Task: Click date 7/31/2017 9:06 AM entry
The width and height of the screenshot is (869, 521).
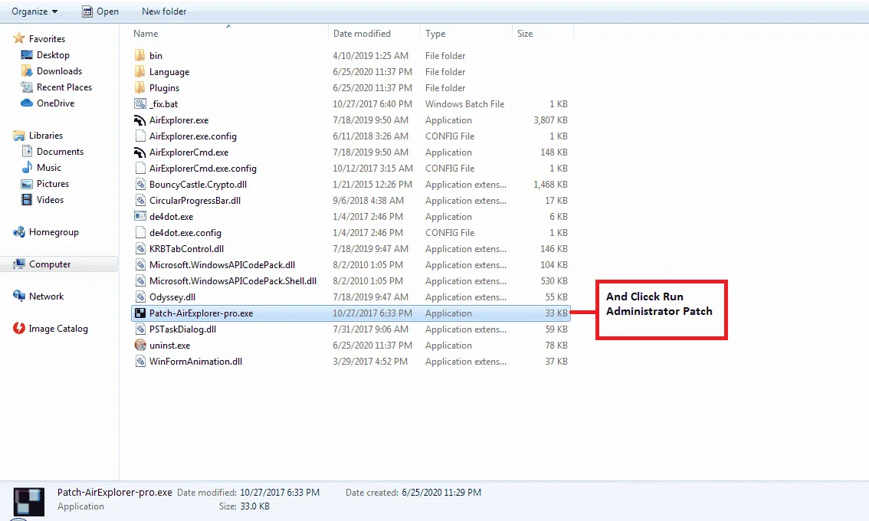Action: [x=370, y=329]
